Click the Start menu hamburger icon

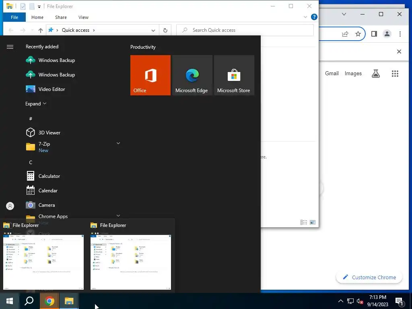pyautogui.click(x=10, y=47)
